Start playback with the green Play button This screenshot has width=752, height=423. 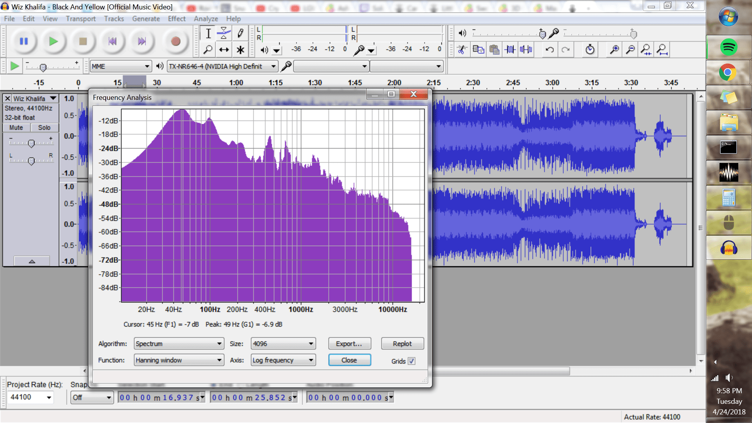pyautogui.click(x=53, y=41)
